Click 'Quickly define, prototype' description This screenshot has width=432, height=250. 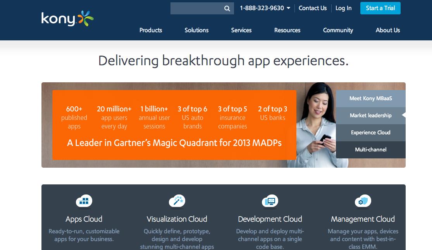177,239
